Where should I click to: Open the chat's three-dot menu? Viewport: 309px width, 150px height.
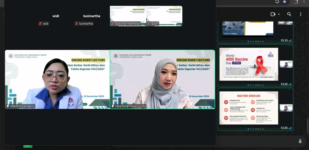pyautogui.click(x=301, y=14)
